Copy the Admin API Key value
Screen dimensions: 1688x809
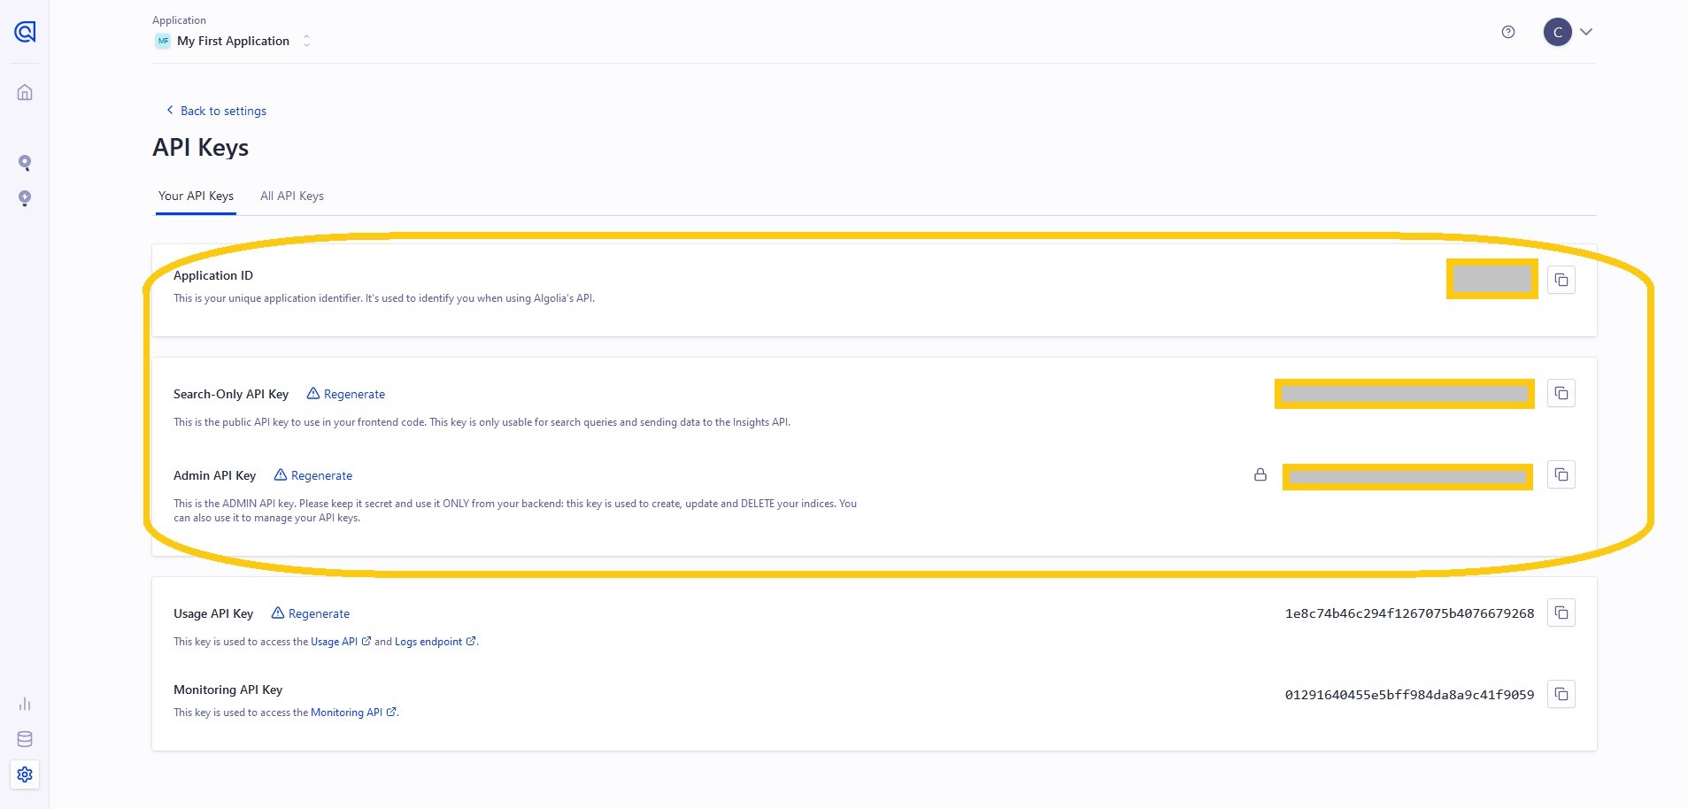(1561, 474)
